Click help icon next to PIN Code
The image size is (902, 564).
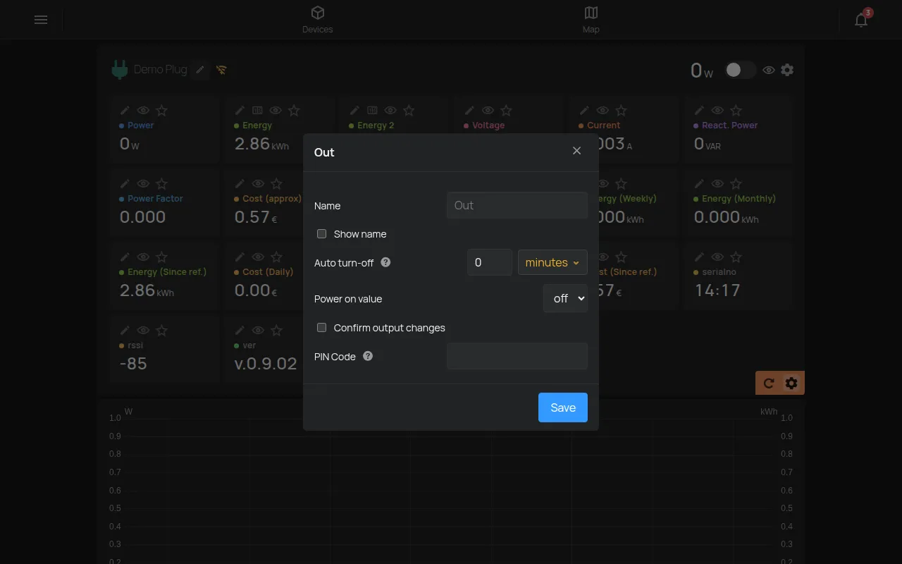tap(368, 356)
